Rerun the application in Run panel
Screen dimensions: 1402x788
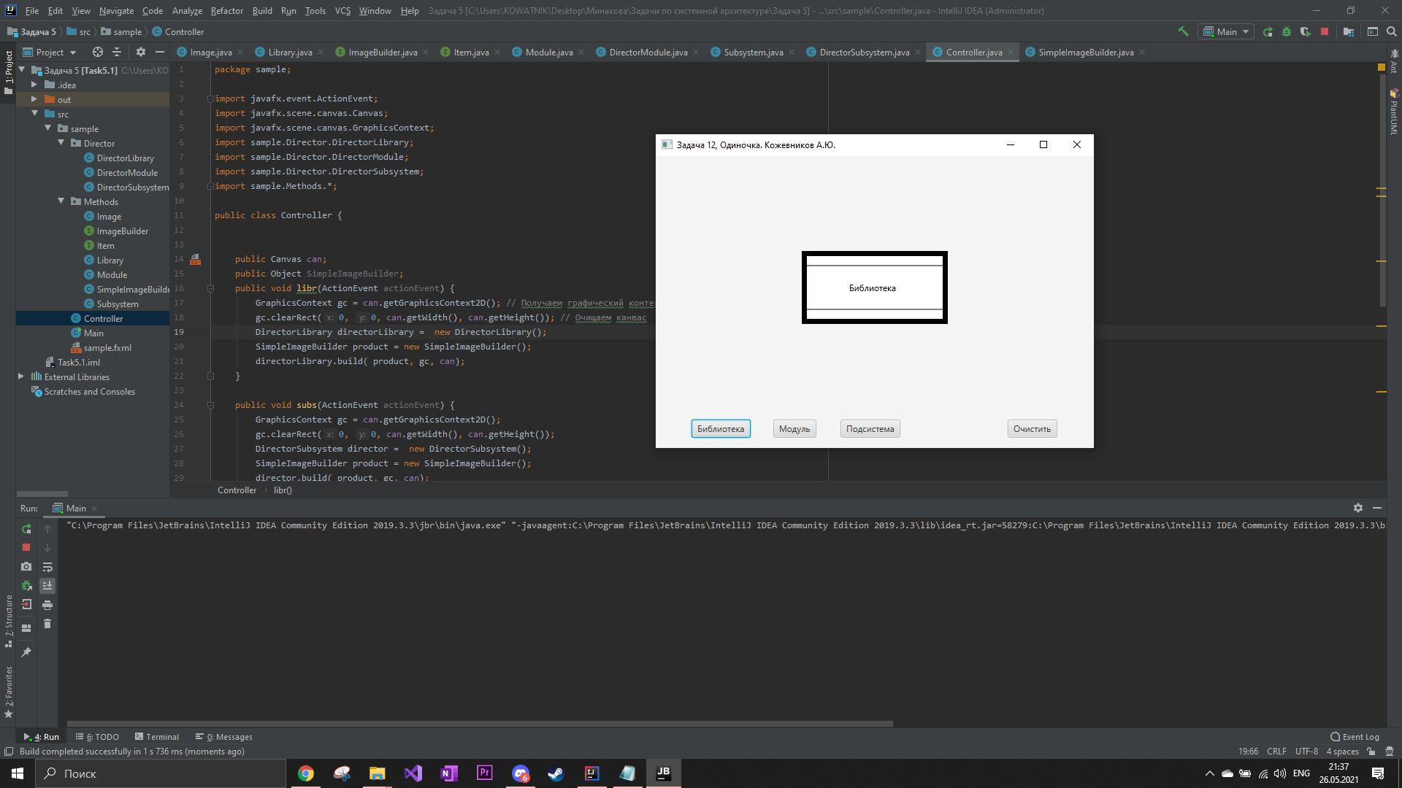(26, 529)
